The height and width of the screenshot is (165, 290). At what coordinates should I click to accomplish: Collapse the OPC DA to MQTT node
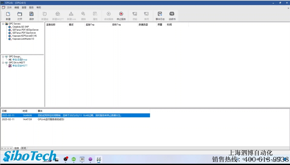pyautogui.click(x=3, y=63)
